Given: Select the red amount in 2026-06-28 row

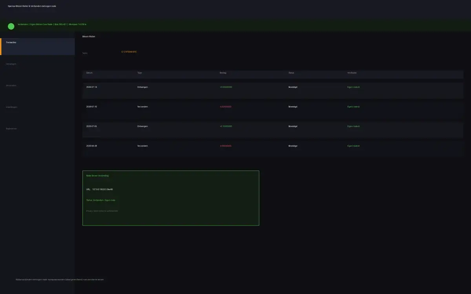Looking at the screenshot, I should (226, 146).
